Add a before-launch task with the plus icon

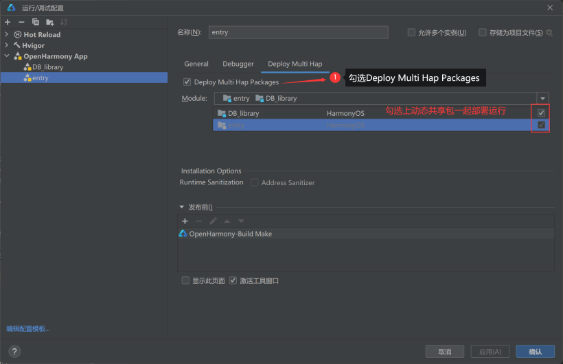(185, 221)
